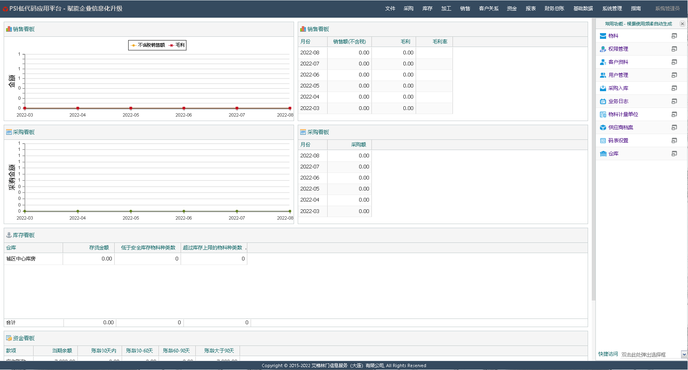Click the 码表设置 code icon
This screenshot has height=370, width=688.
[x=603, y=141]
